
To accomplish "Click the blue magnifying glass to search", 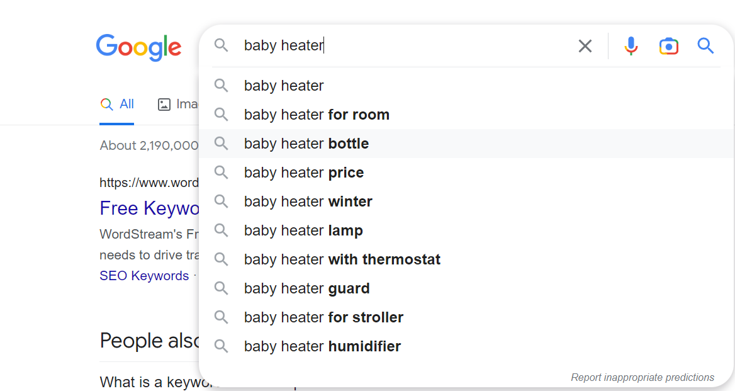I will tap(705, 46).
